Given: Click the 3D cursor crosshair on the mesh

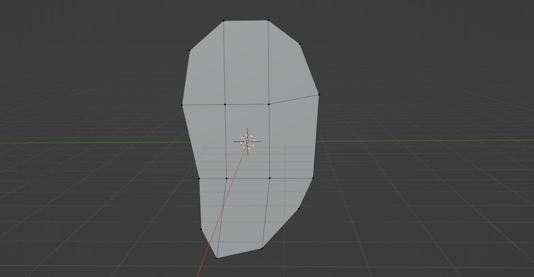Looking at the screenshot, I should click(x=247, y=141).
